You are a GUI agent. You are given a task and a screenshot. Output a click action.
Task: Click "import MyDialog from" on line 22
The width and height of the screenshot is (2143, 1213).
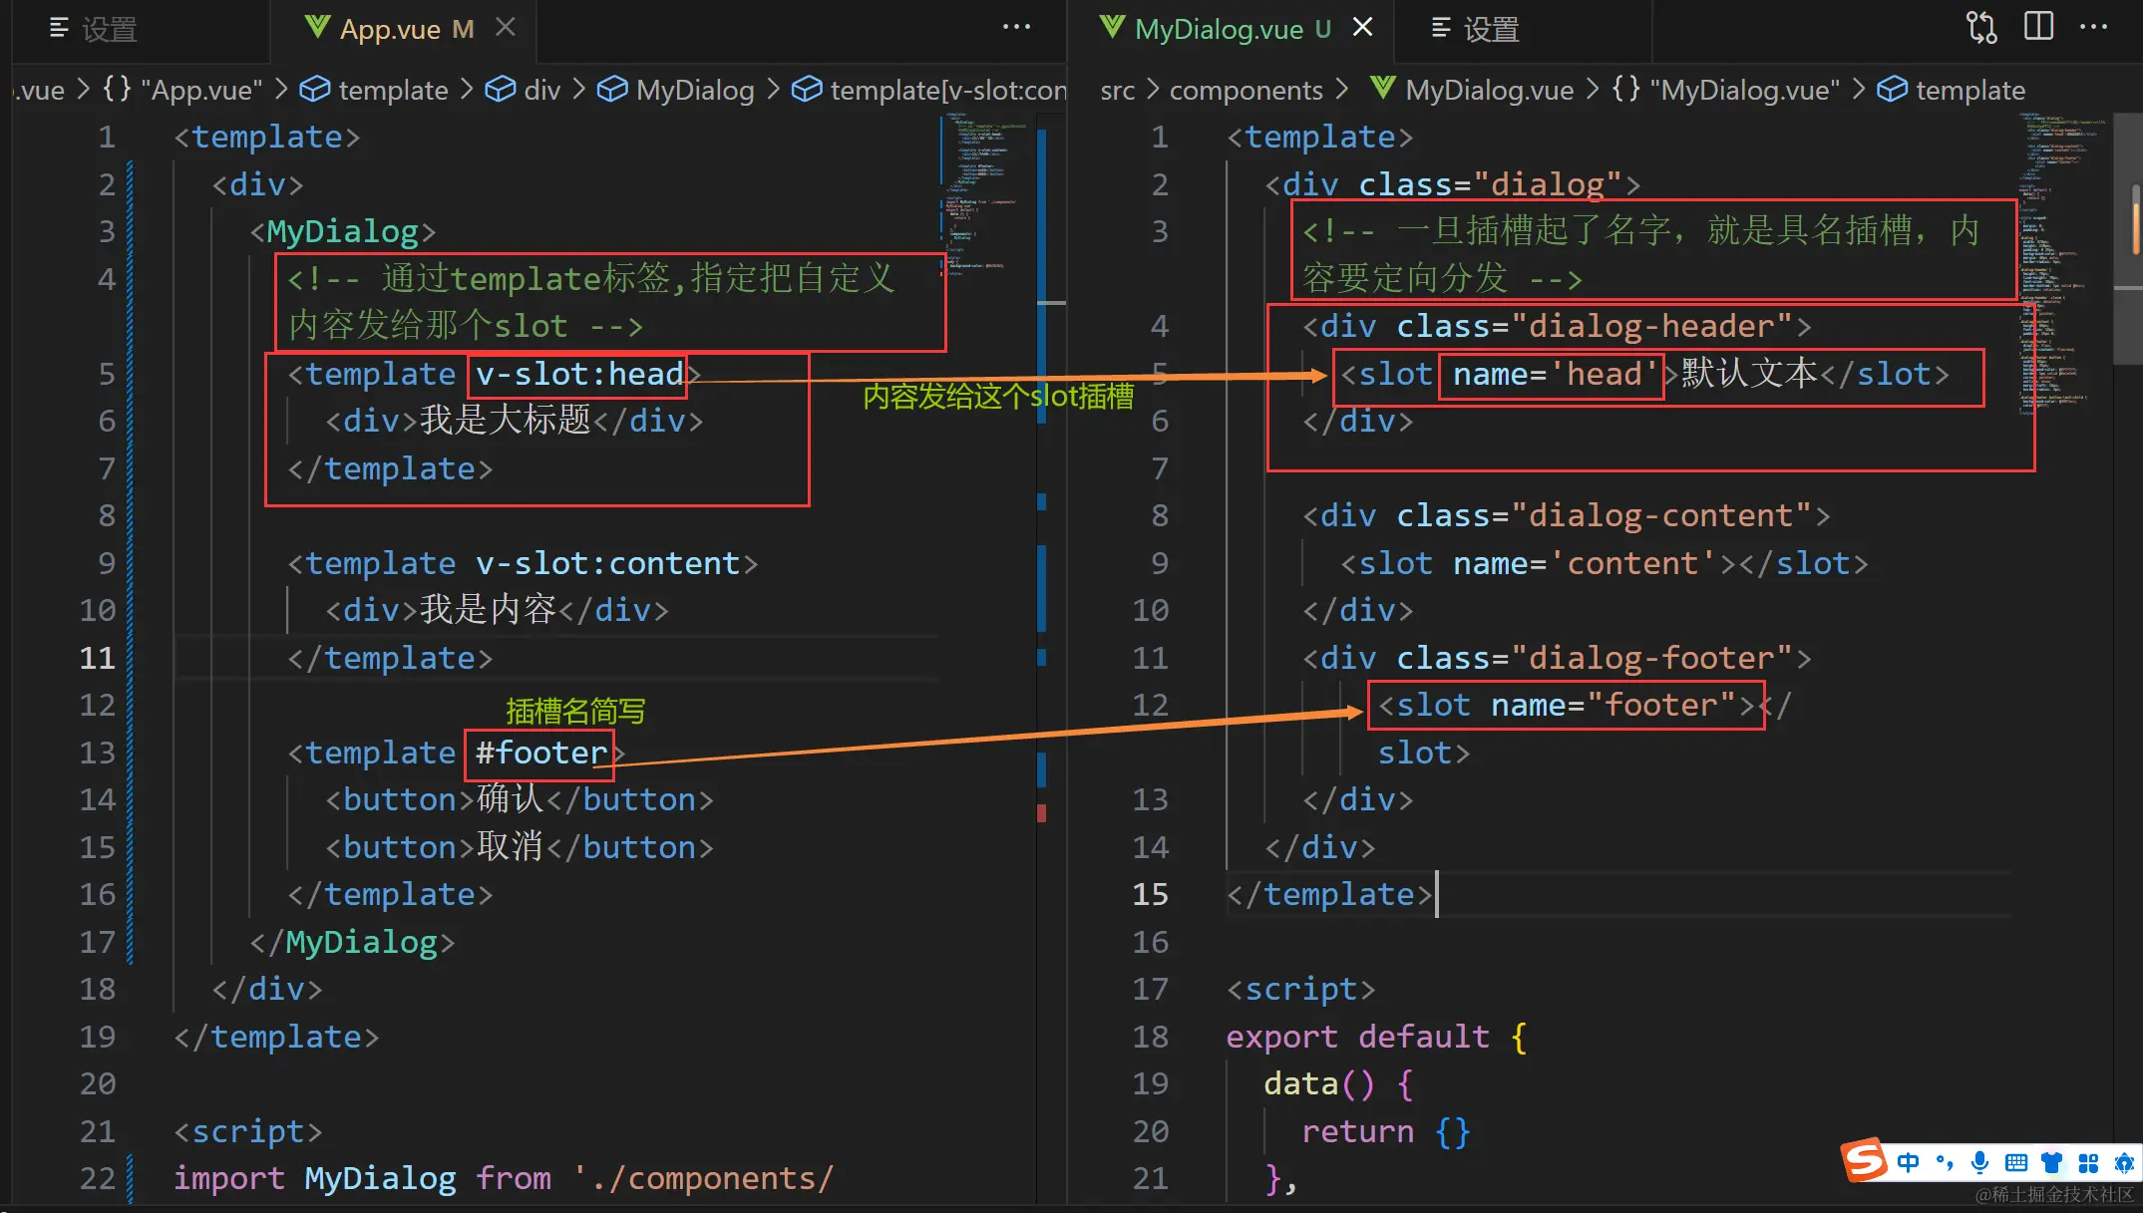point(362,1178)
